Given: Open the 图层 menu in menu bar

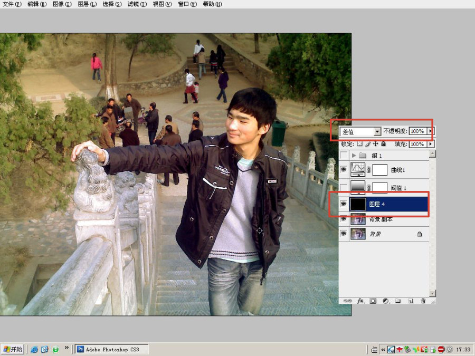Looking at the screenshot, I should [x=87, y=4].
